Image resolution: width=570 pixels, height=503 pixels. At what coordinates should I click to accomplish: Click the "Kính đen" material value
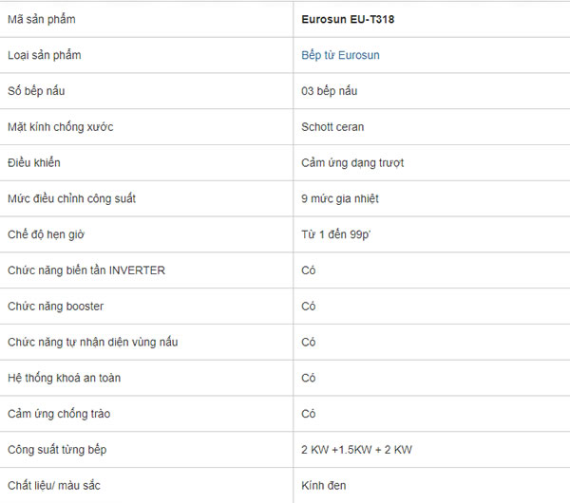pyautogui.click(x=324, y=486)
